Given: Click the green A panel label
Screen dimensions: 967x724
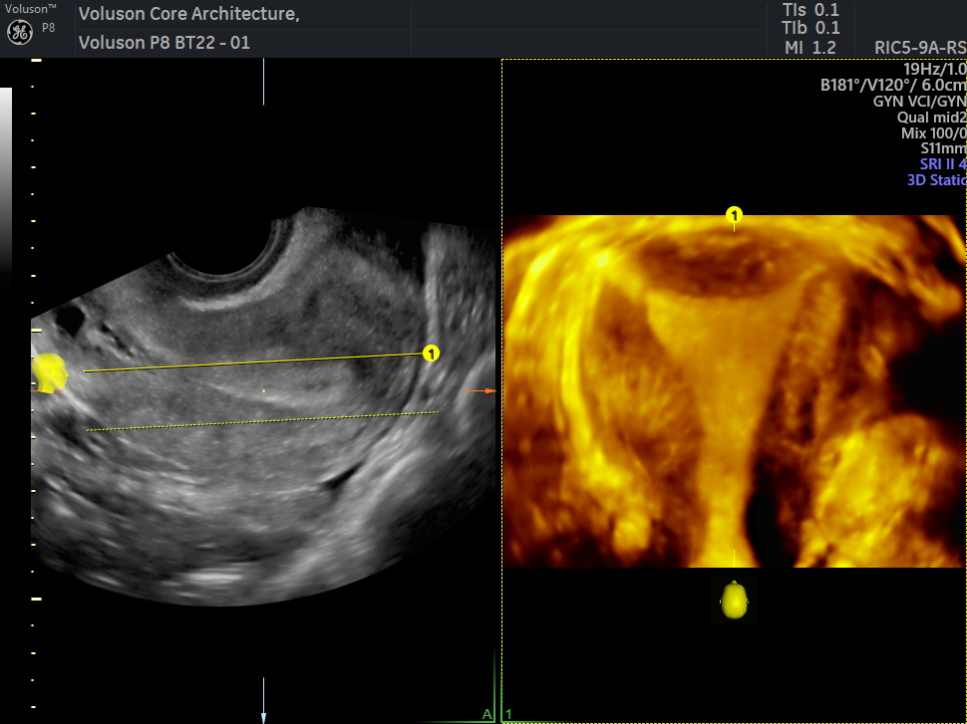Looking at the screenshot, I should pos(485,714).
